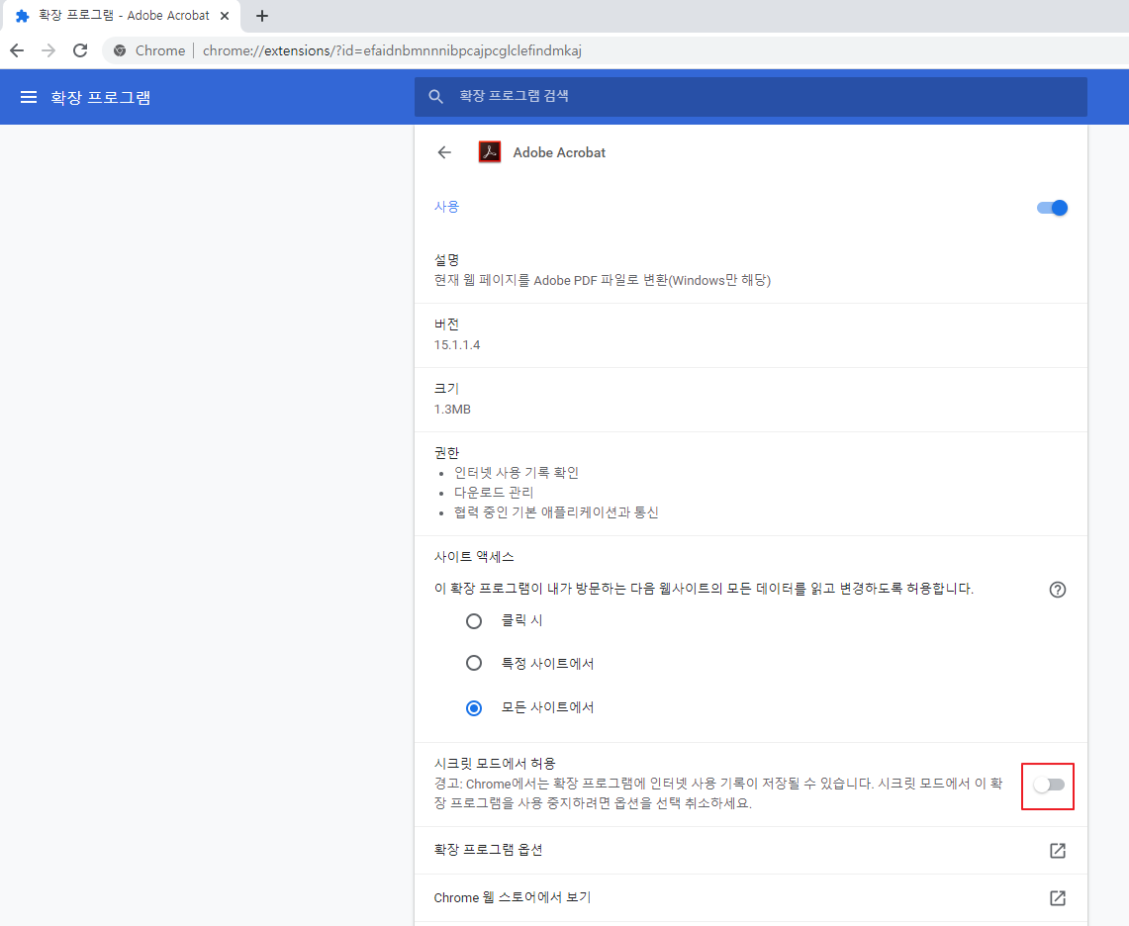1129x926 pixels.
Task: Turn off the extension enabled (사용) toggle
Action: [x=1051, y=208]
